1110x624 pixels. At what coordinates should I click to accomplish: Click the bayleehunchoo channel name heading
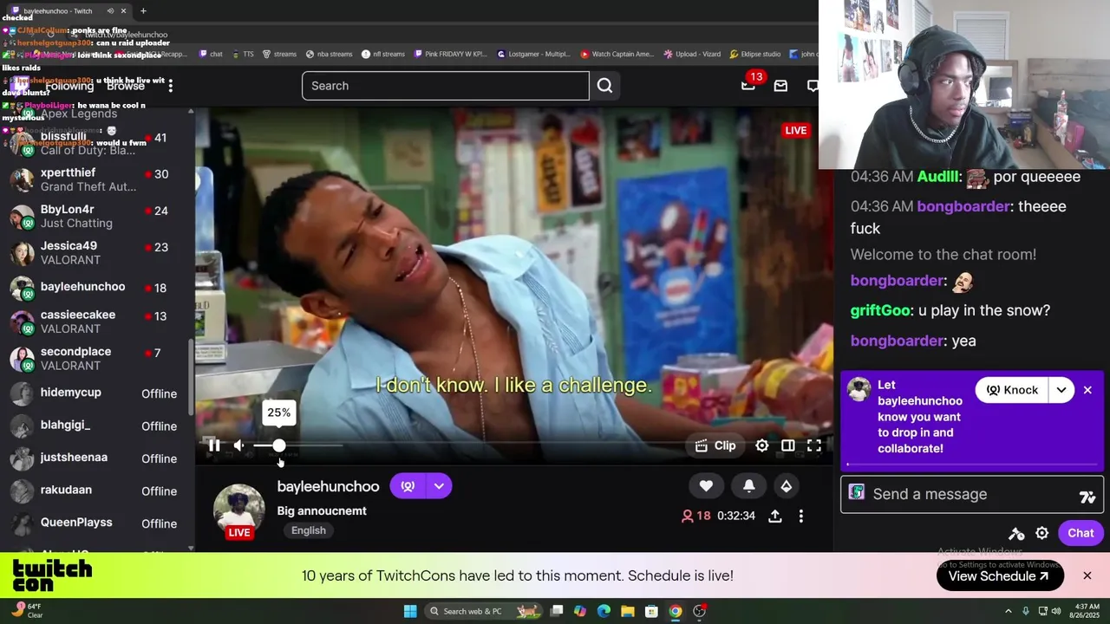point(328,486)
